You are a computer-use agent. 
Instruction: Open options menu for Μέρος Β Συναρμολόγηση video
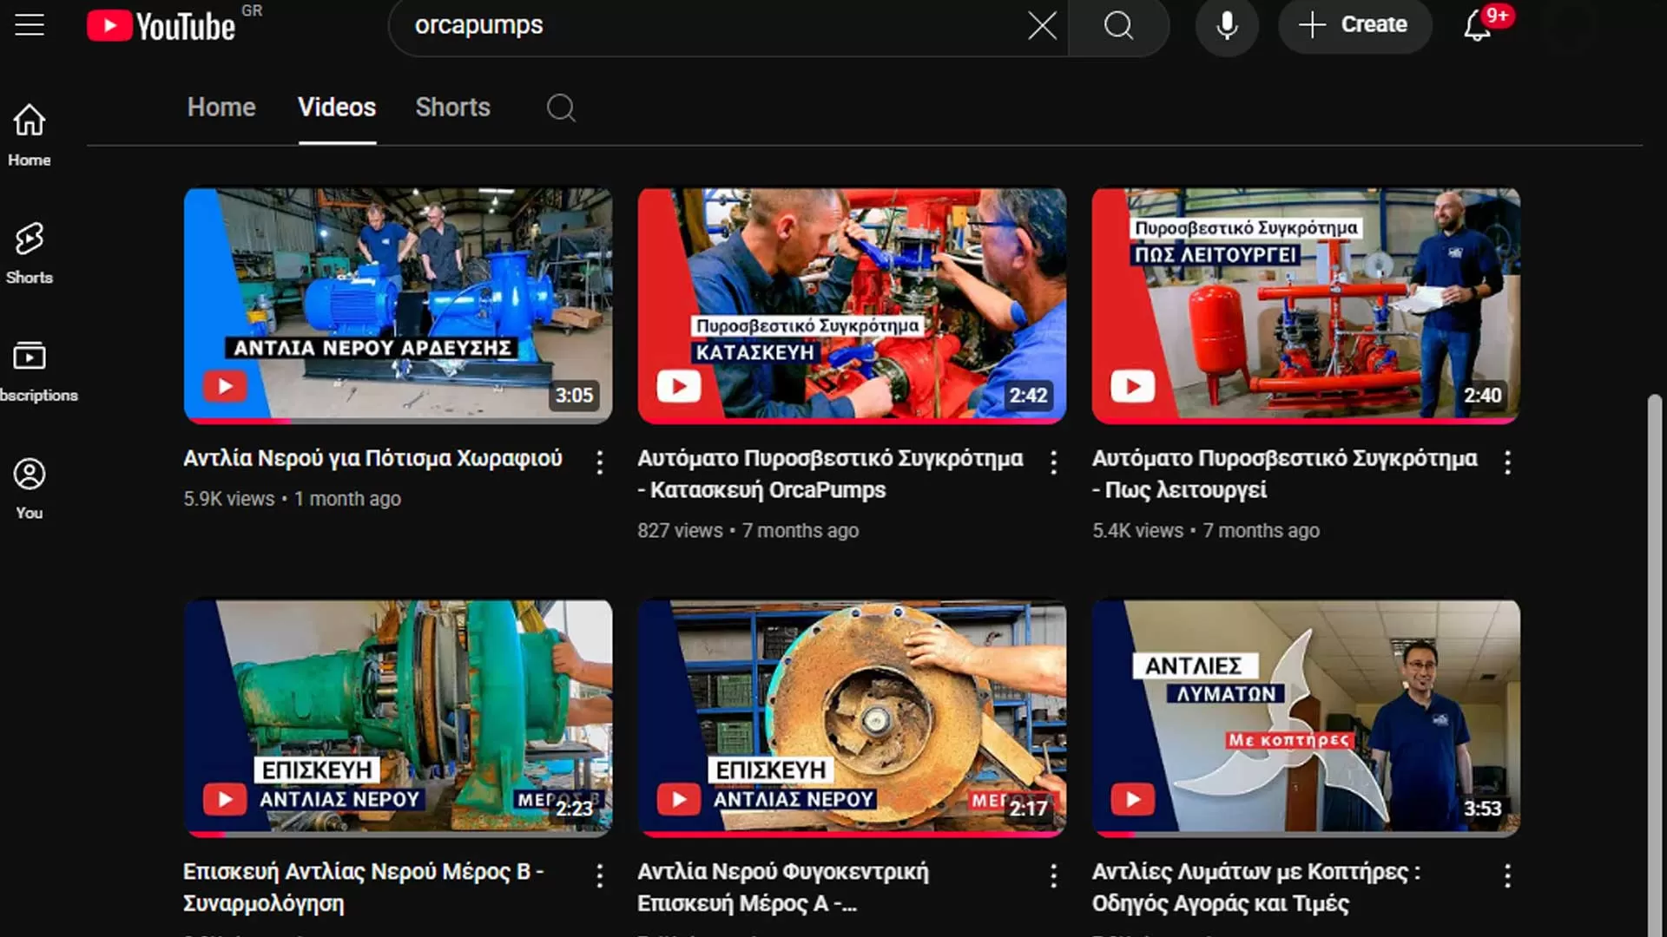(x=599, y=875)
